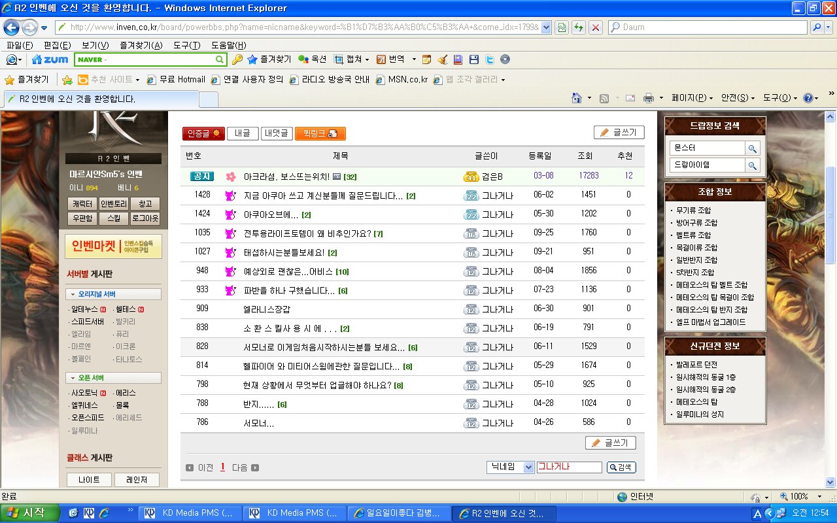This screenshot has height=523, width=837.
Task: Open the 페이지(P) dropdown menu
Action: coord(692,98)
